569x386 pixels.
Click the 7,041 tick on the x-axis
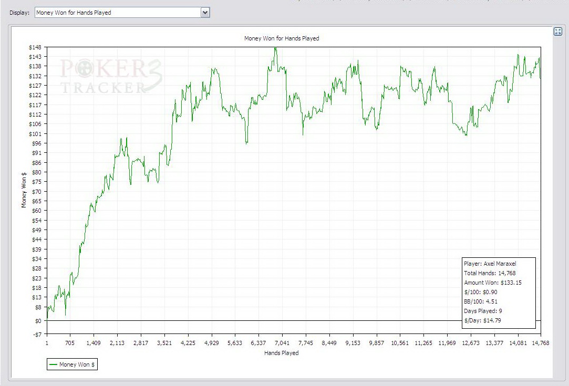tap(282, 343)
